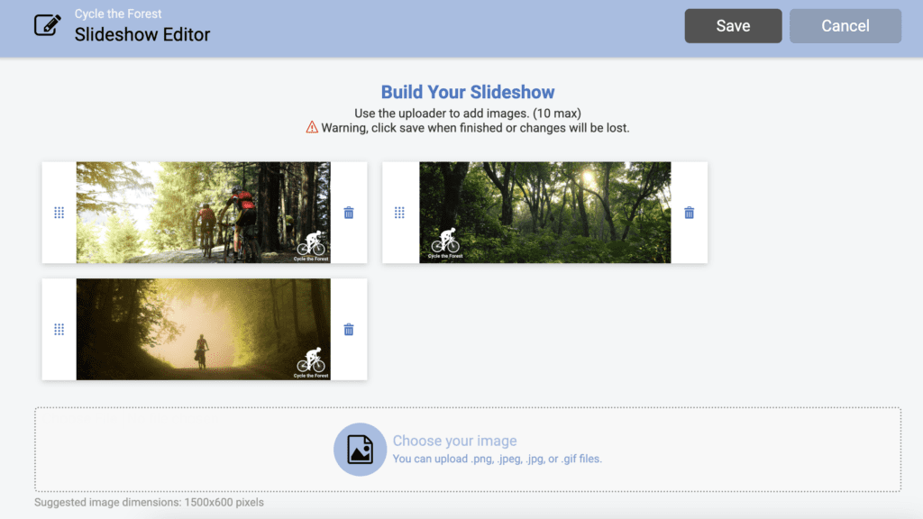Viewport: 923px width, 519px height.
Task: Delete the misty lone cyclist slide
Action: click(x=349, y=329)
